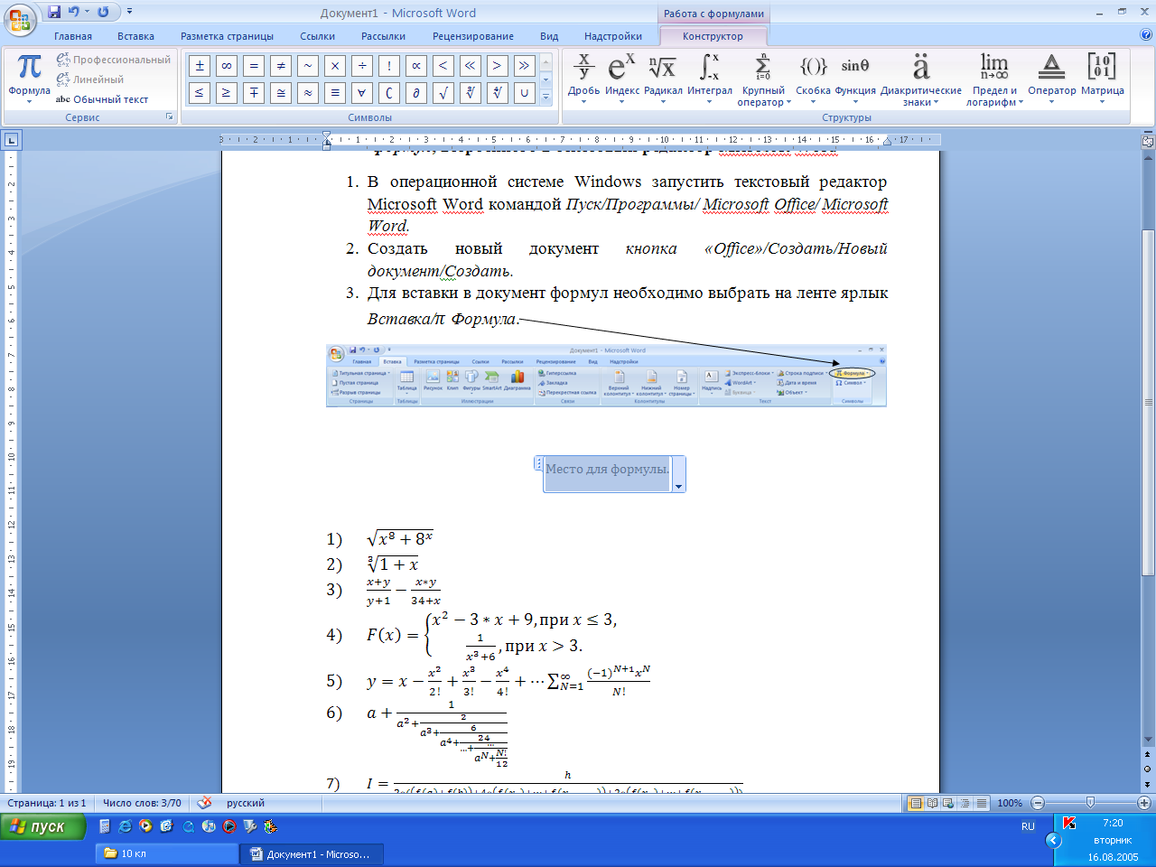
Task: Click the zoom out minus button
Action: pyautogui.click(x=1038, y=803)
